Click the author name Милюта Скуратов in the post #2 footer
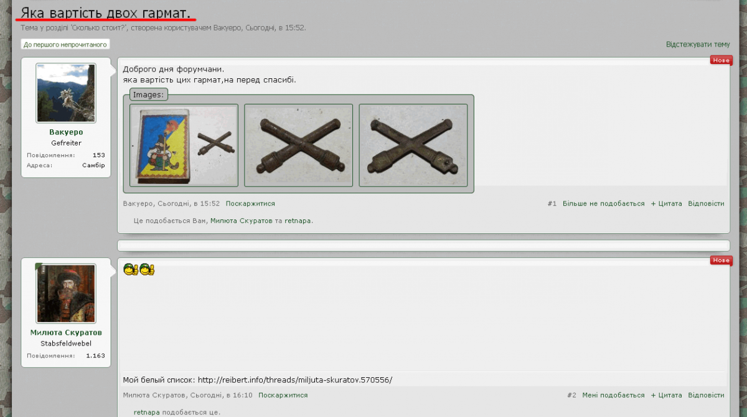The image size is (747, 417). coord(154,395)
